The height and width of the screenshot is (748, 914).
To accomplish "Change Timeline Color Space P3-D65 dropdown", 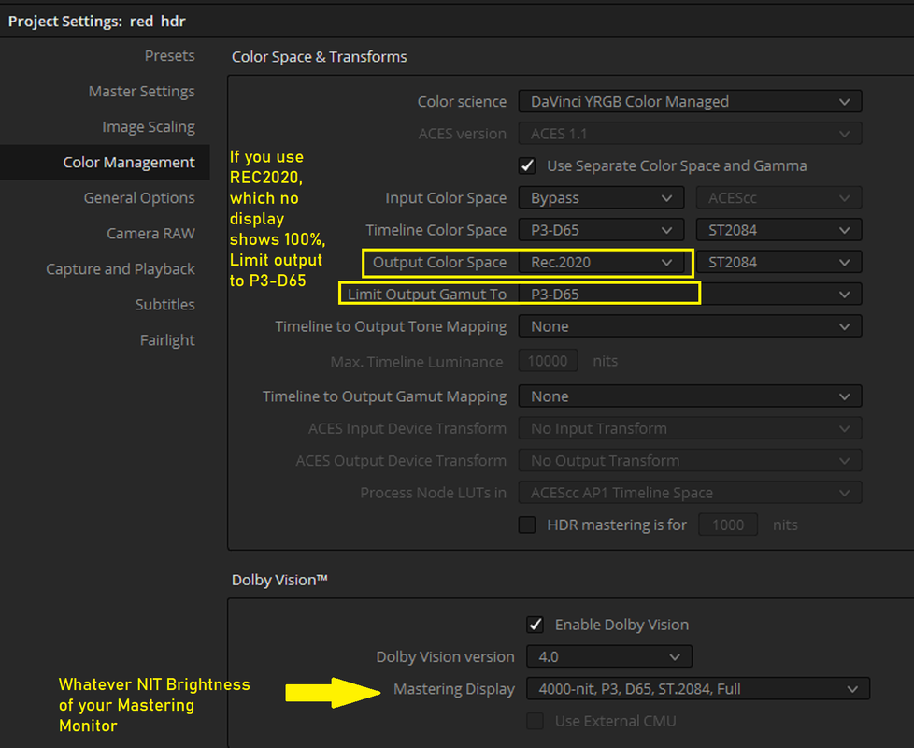I will (x=601, y=230).
